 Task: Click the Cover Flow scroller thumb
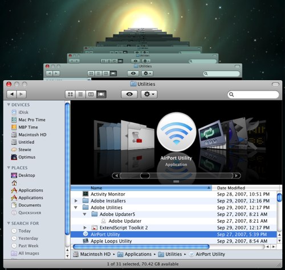(x=145, y=176)
